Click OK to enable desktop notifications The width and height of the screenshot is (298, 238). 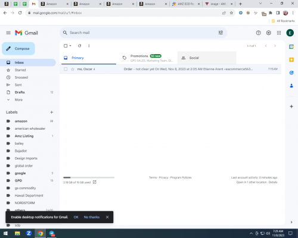point(76,217)
